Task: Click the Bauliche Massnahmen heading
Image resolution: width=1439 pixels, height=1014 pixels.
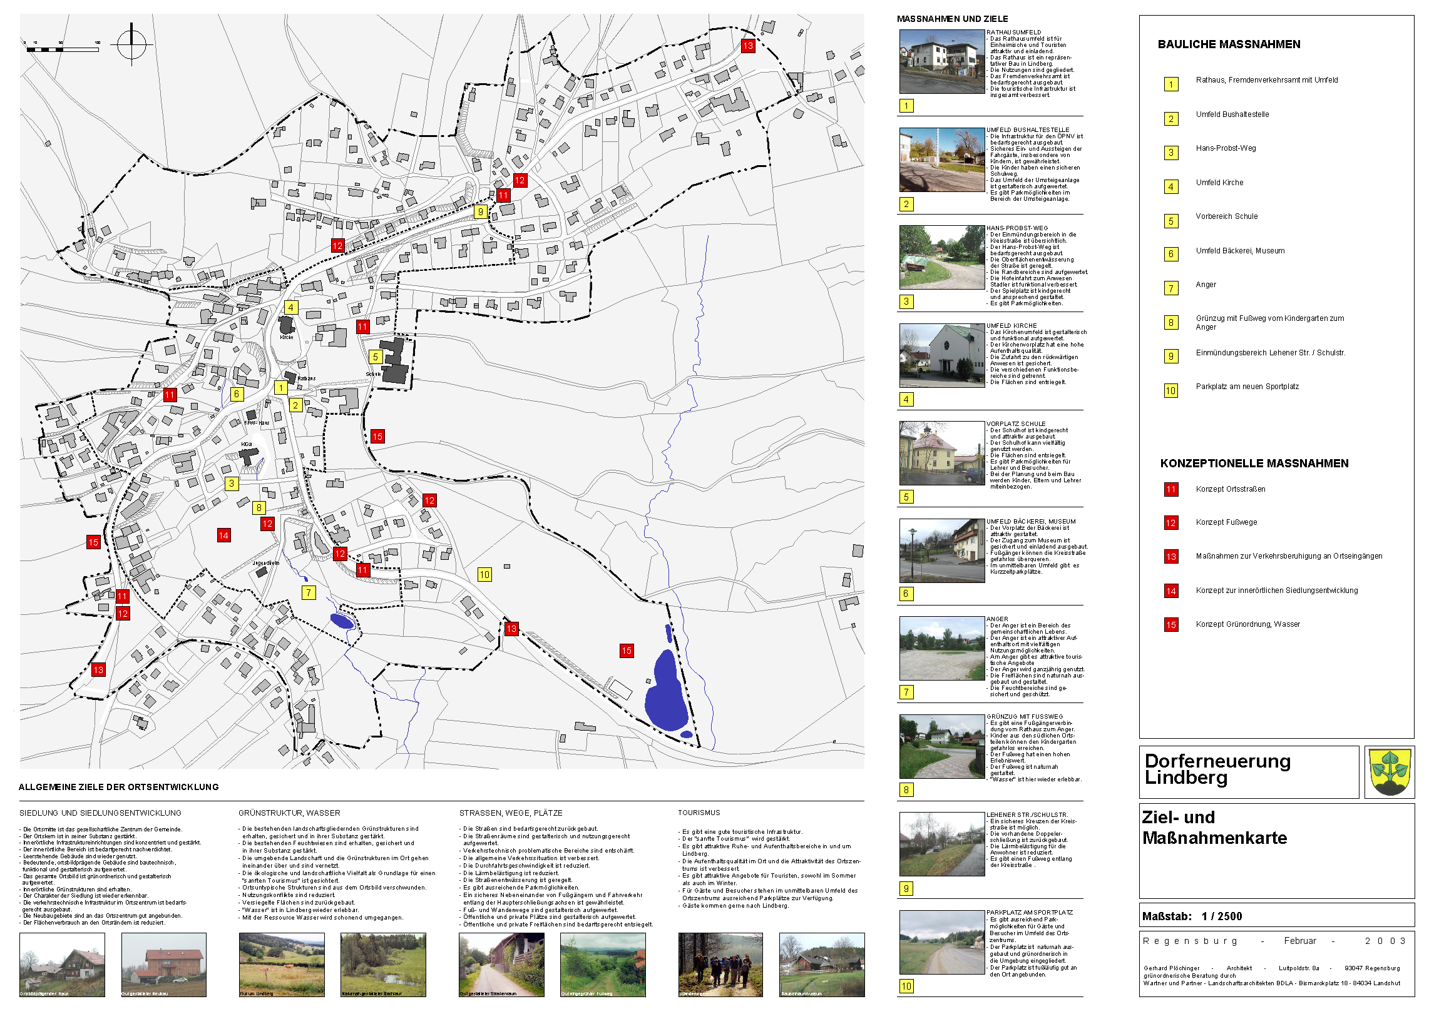Action: (1229, 44)
